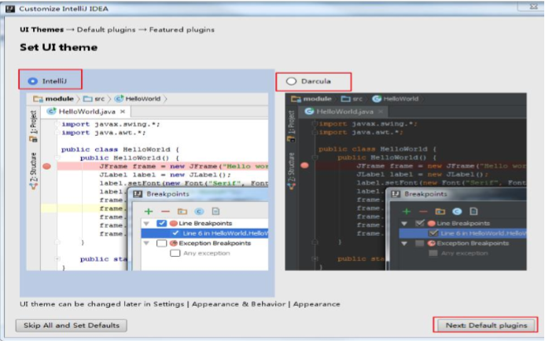Toggle Line Breakpoints checkbox in light preview
Screen dimensions: 545x341
pyautogui.click(x=161, y=223)
